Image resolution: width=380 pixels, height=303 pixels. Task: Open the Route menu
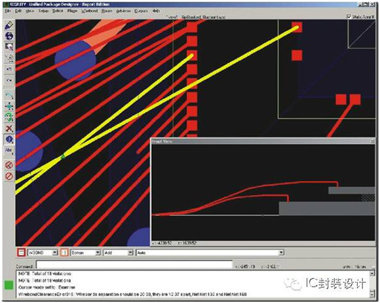[x=107, y=11]
